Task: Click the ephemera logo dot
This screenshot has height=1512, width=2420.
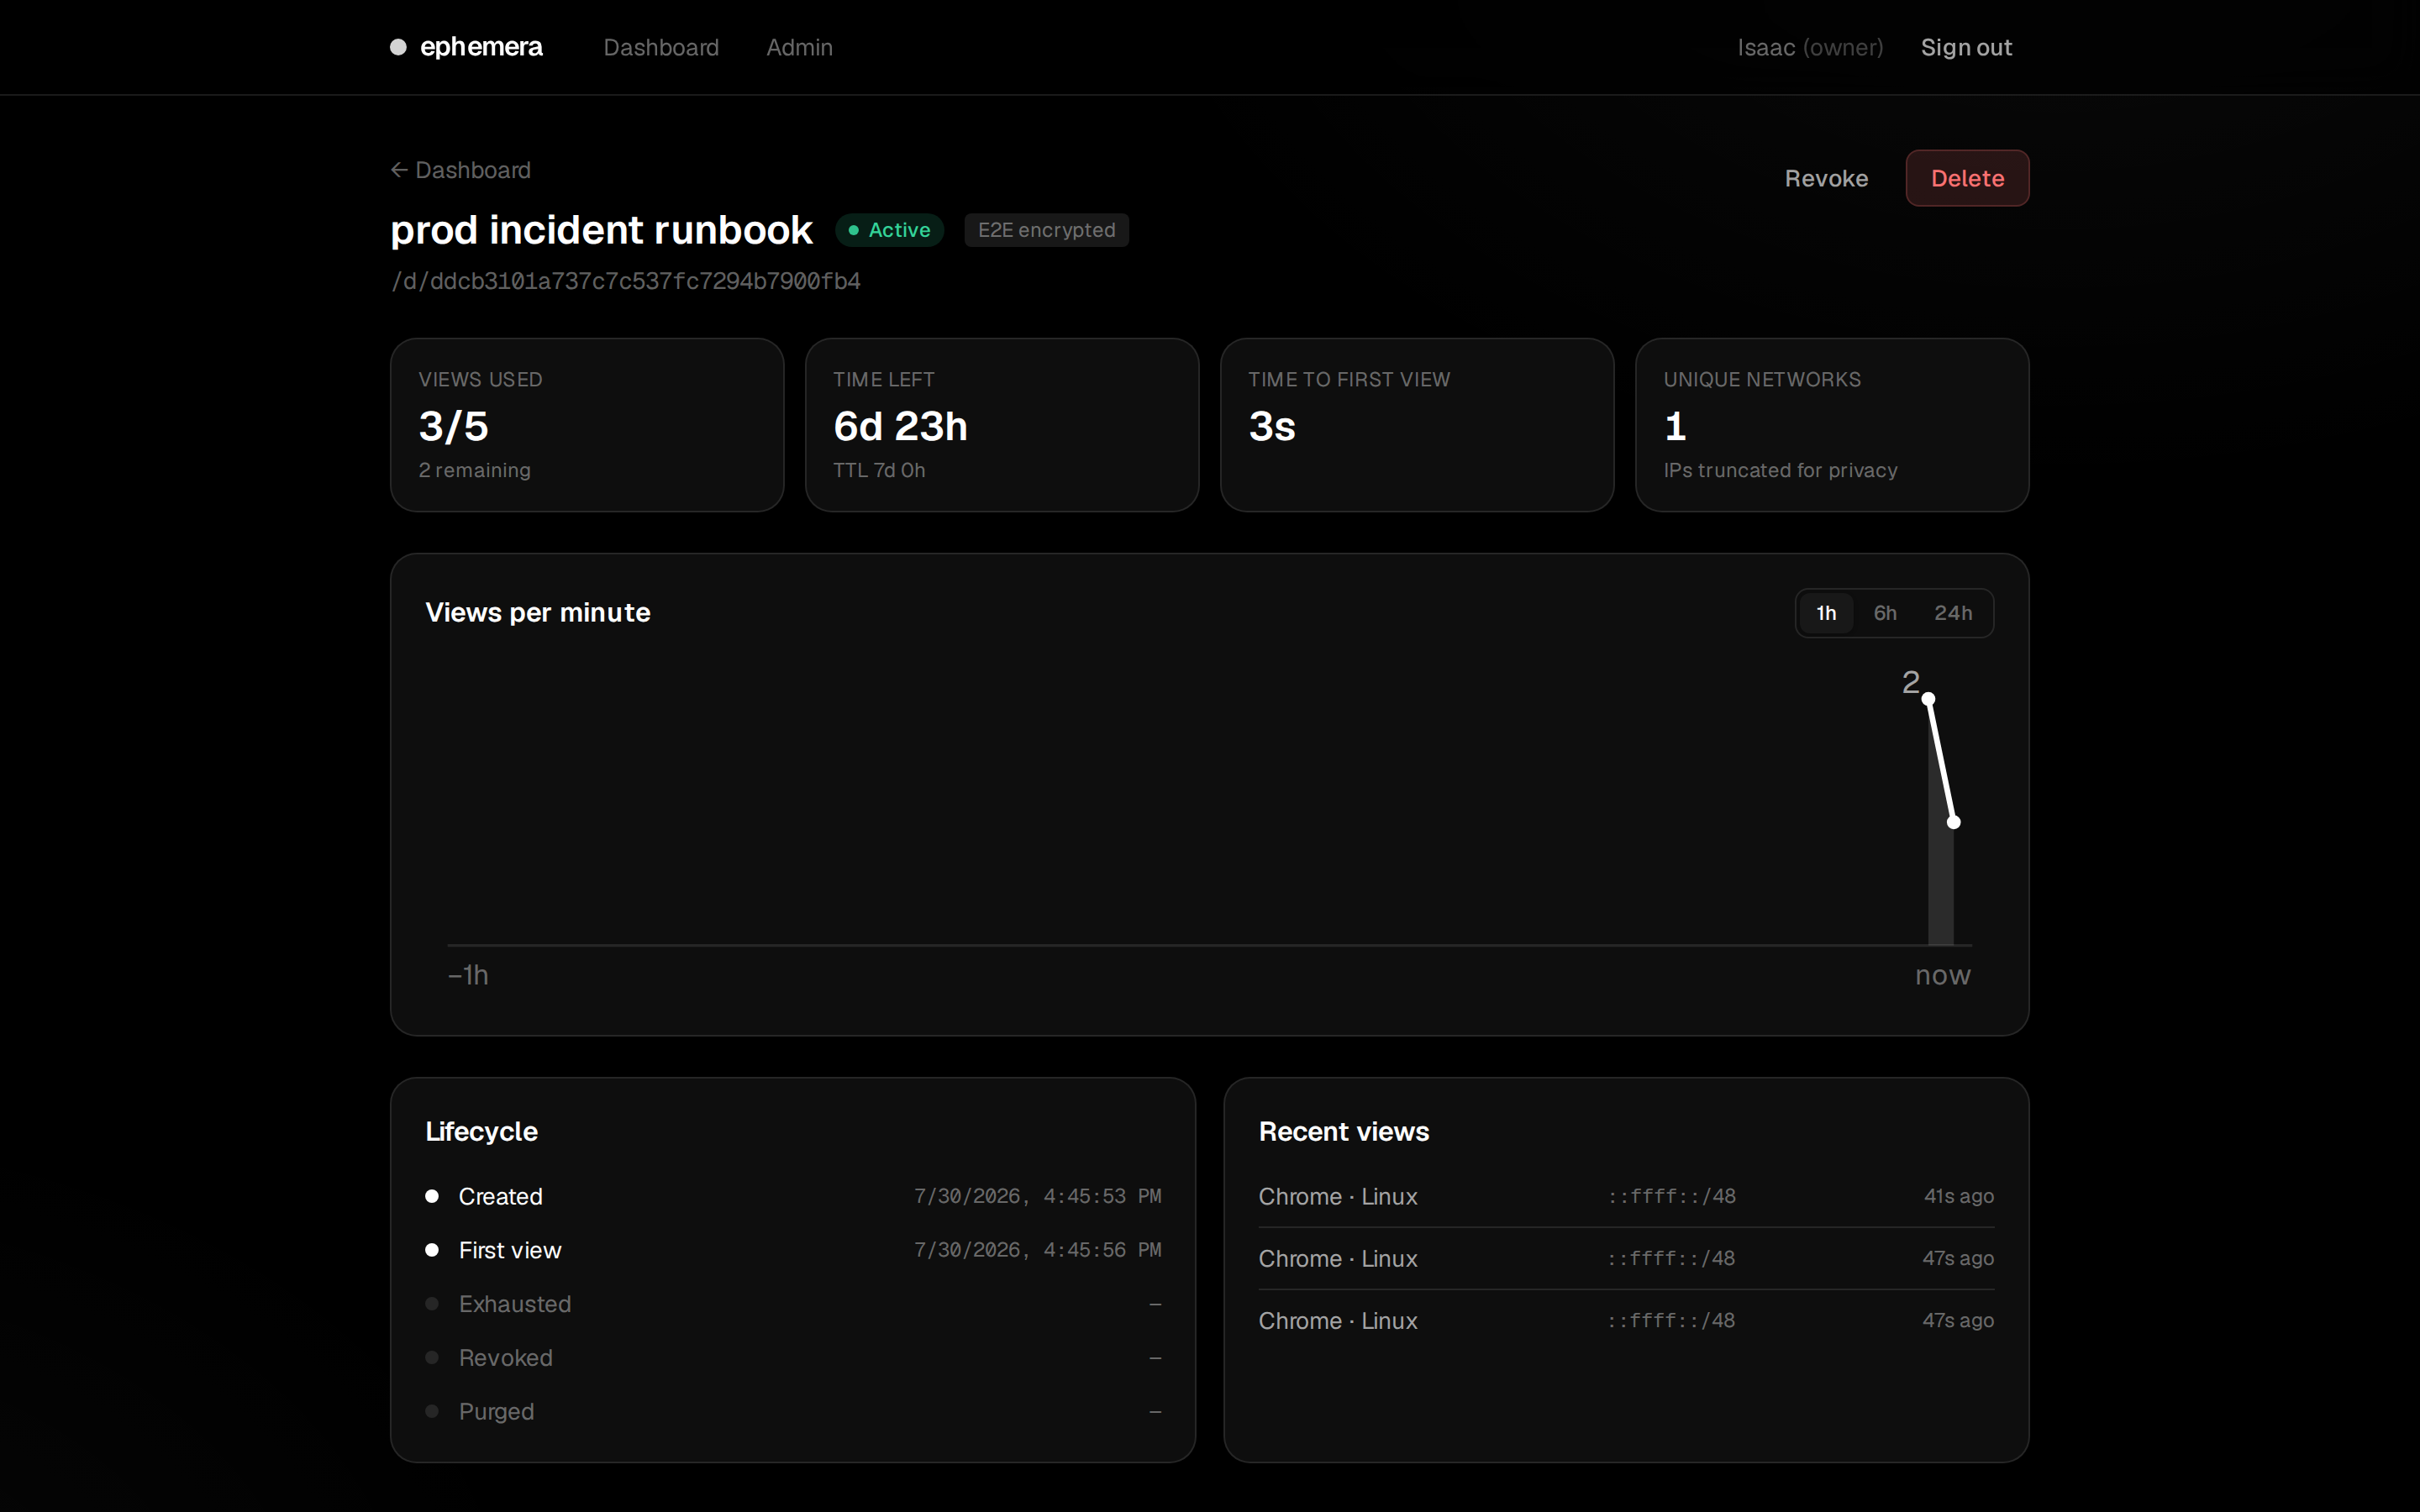Action: pos(398,47)
